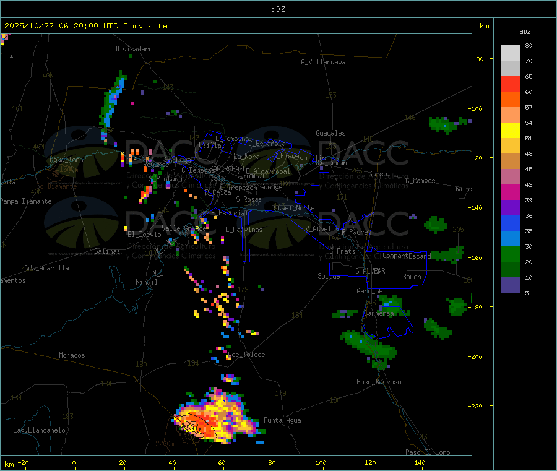Click the C_Española label
Screen dimensions: 557x471
pyautogui.click(x=267, y=144)
